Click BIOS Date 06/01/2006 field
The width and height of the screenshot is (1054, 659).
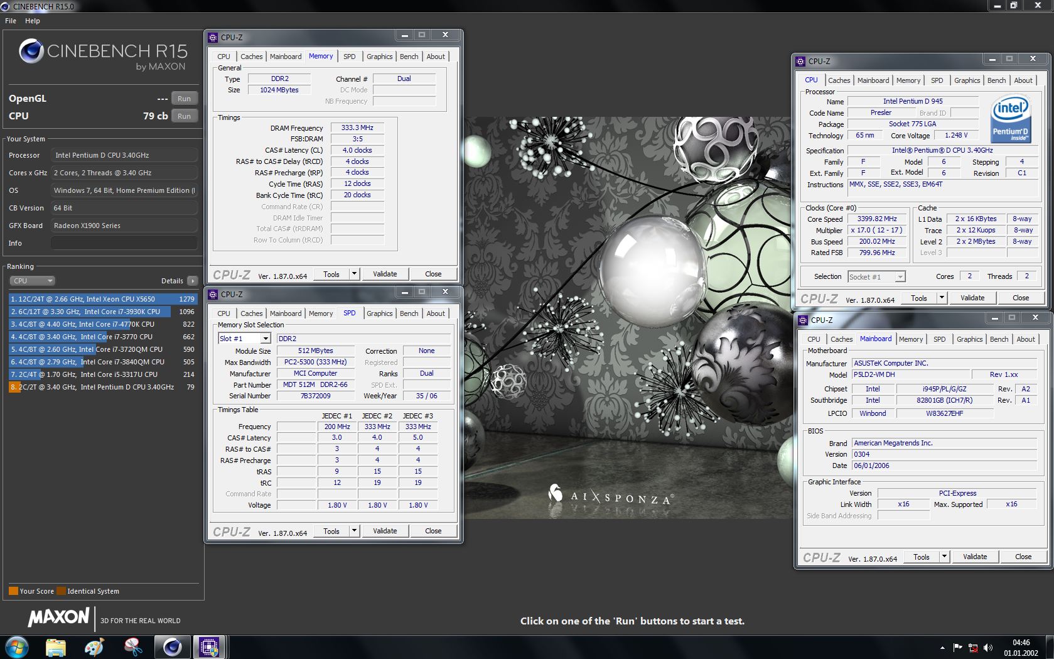944,466
